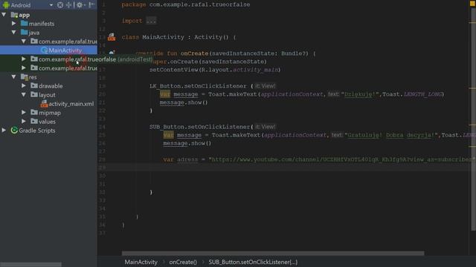
Task: Click the manifests folder icon
Action: 25,23
